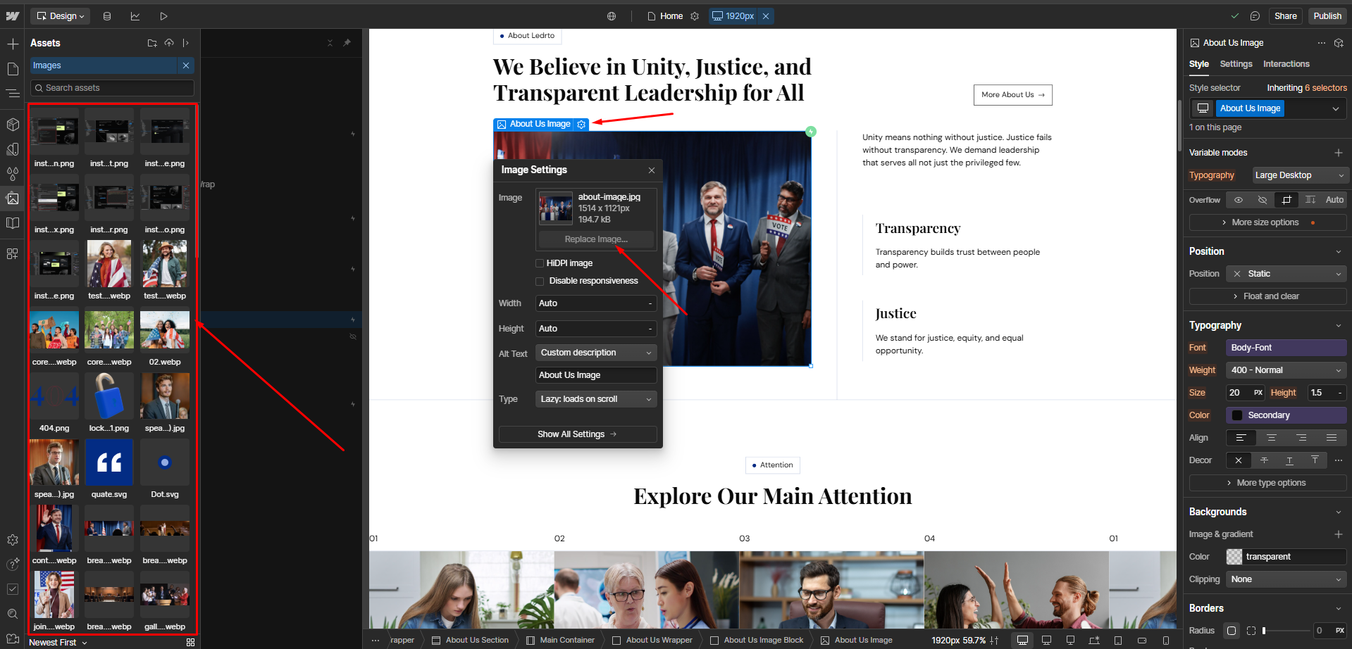
Task: Open the Add Elements plus panel
Action: [13, 44]
